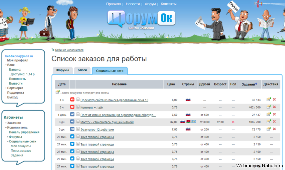Collapse the Исполнитель cabinet
The image size is (285, 170).
point(6,127)
